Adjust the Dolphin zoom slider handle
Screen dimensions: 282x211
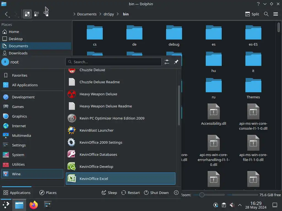click(x=202, y=195)
